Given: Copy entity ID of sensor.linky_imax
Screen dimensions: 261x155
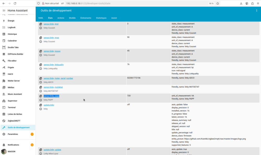Looking at the screenshot, I should tap(41, 38).
